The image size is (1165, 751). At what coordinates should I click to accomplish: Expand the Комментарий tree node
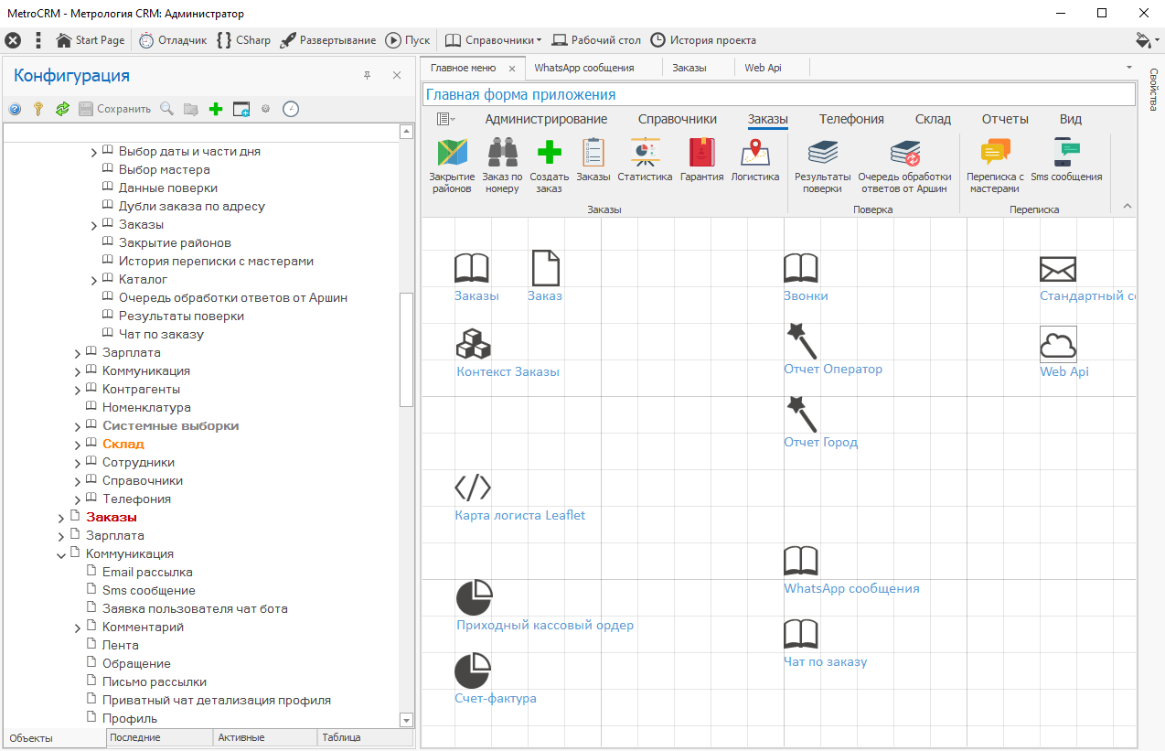[x=78, y=628]
